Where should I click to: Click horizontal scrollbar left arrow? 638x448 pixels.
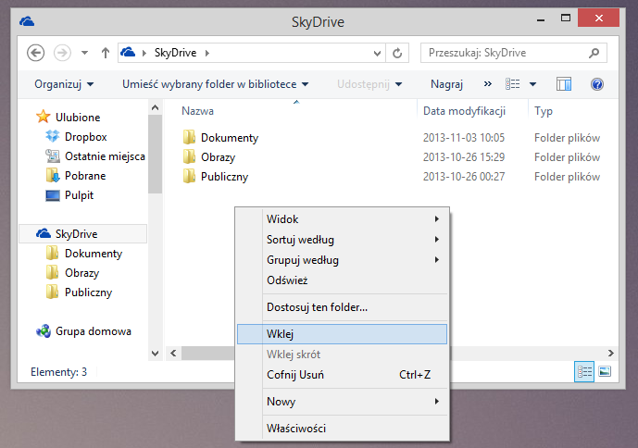[x=173, y=354]
